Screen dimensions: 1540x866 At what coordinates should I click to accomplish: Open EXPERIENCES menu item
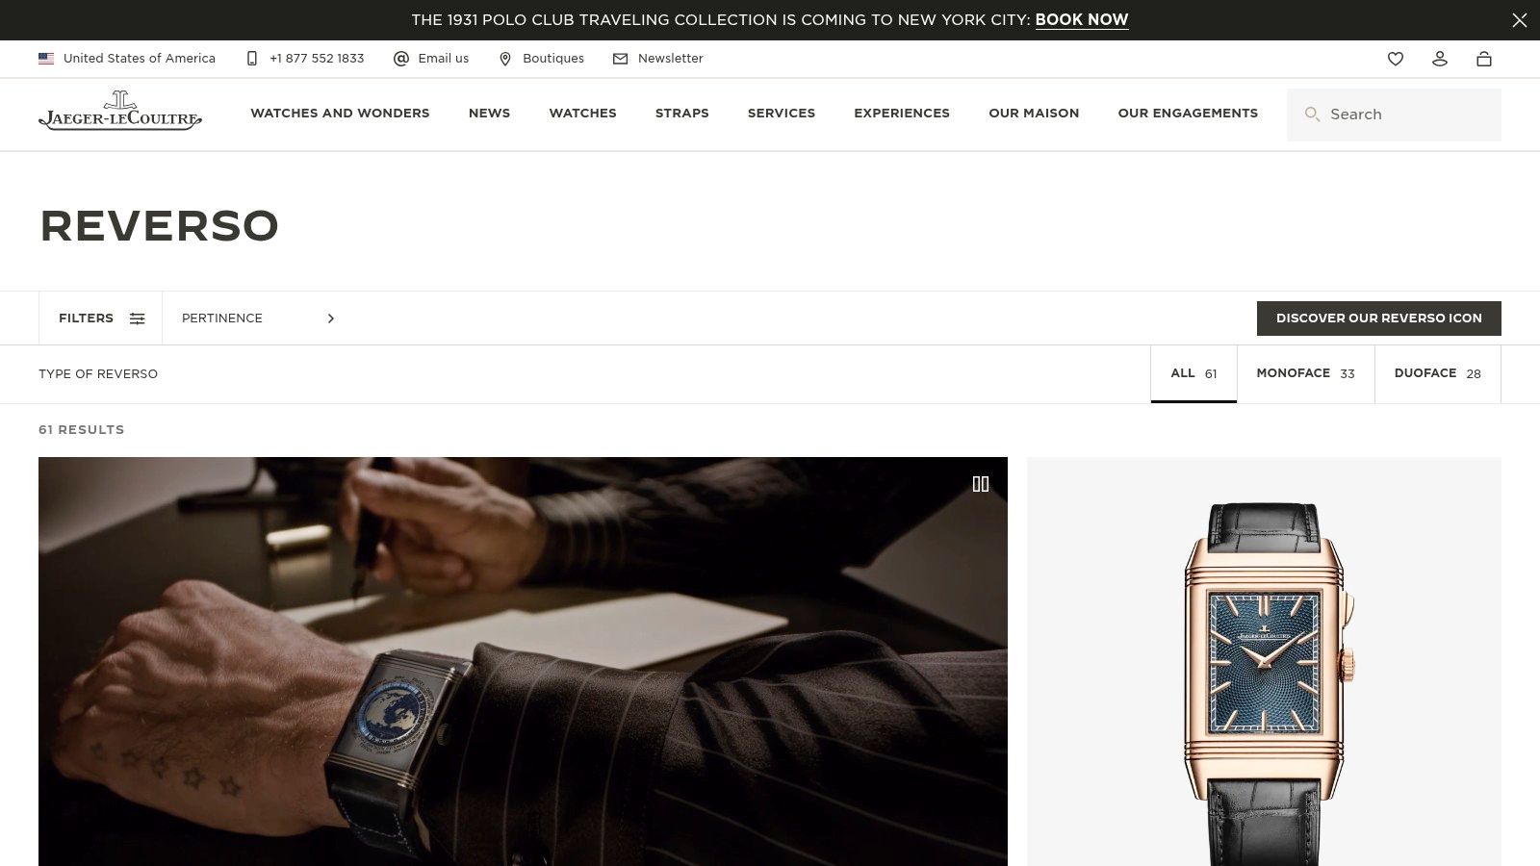902,114
